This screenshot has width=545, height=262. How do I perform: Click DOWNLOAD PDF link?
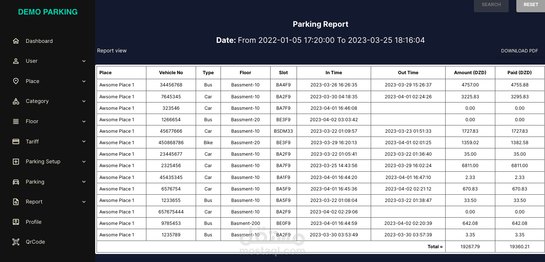519,50
